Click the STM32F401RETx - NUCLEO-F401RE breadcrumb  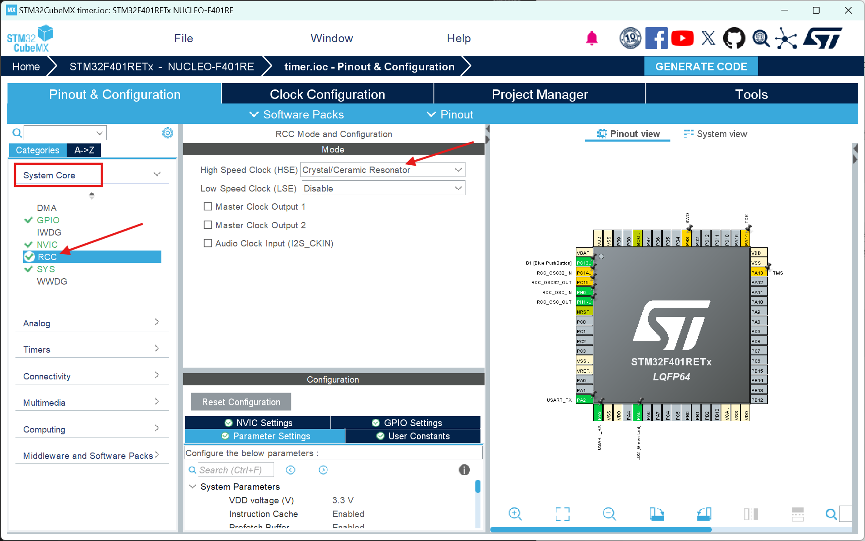point(161,67)
